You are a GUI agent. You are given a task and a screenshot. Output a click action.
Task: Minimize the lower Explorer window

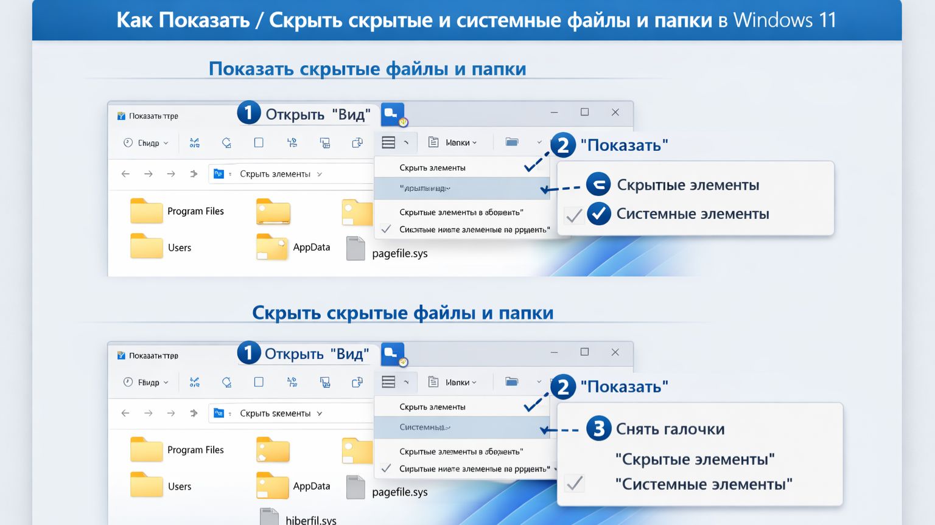(x=554, y=352)
